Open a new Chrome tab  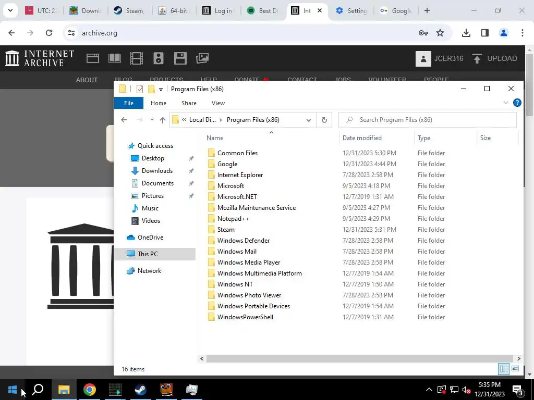point(427,10)
